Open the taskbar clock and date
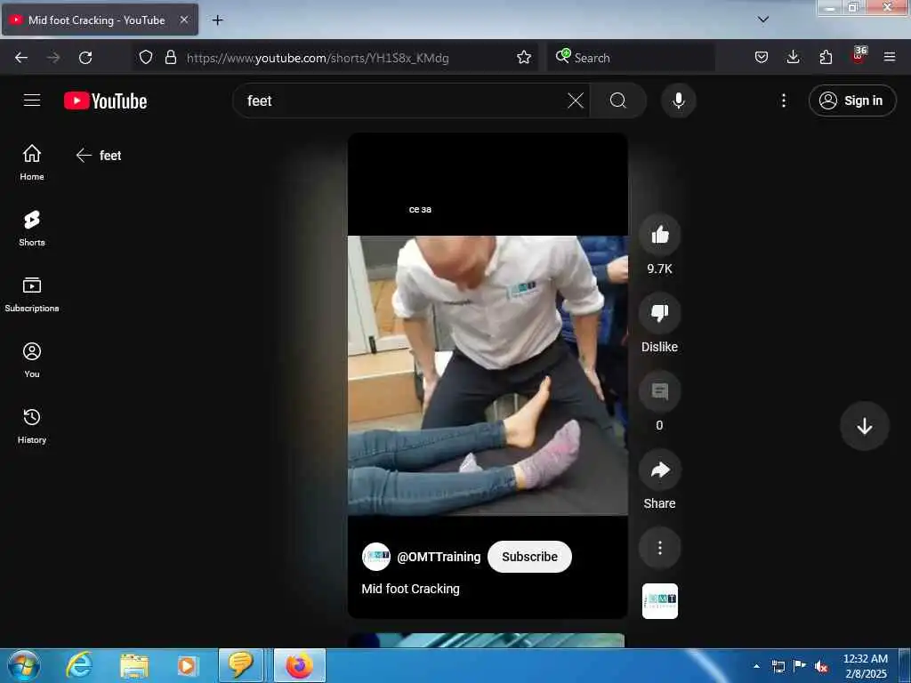This screenshot has width=911, height=683. point(866,666)
